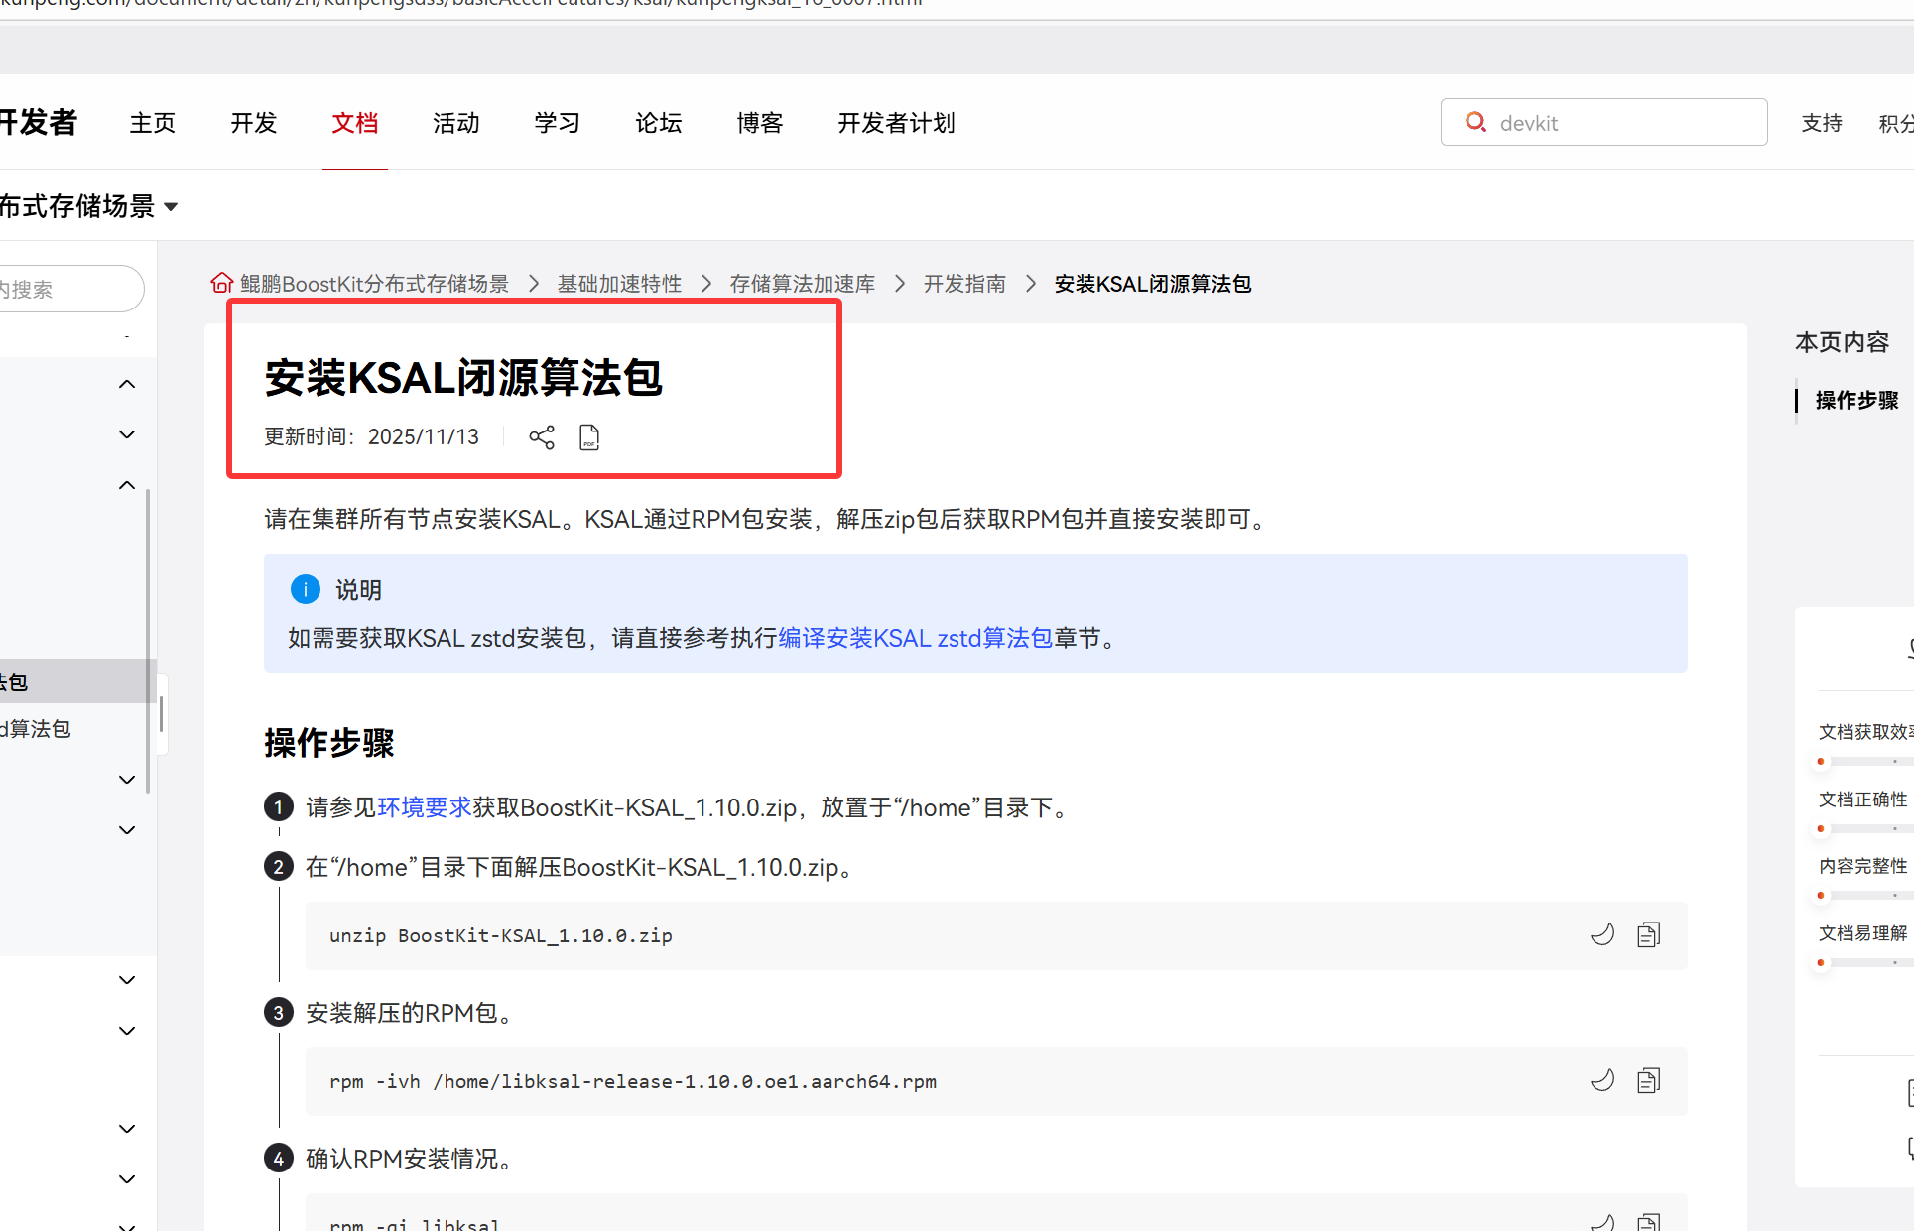Viewport: 1914px width, 1231px height.
Task: Download the page as PDF icon
Action: click(x=589, y=437)
